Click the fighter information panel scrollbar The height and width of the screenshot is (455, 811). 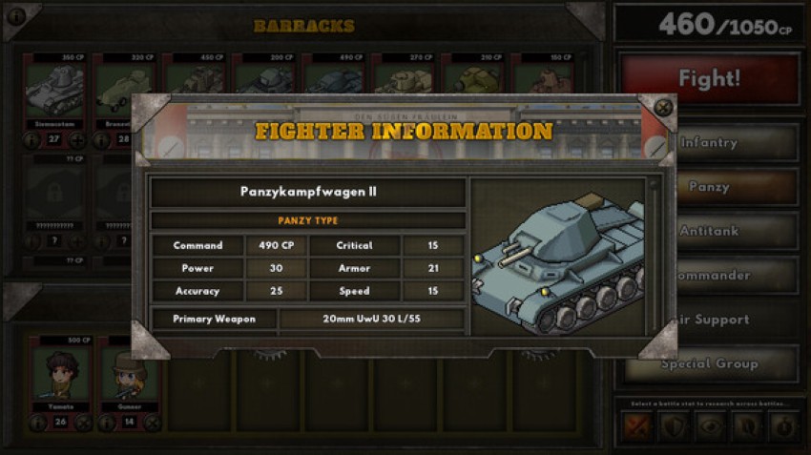[x=654, y=256]
